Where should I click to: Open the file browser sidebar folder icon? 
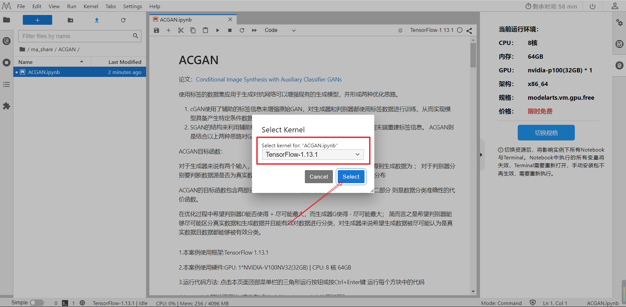tap(7, 20)
